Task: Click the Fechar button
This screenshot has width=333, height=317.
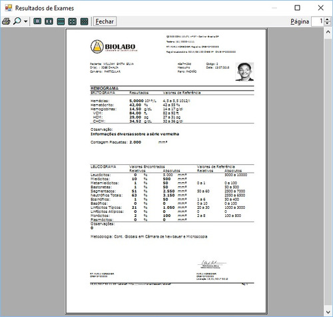Action: (x=105, y=21)
